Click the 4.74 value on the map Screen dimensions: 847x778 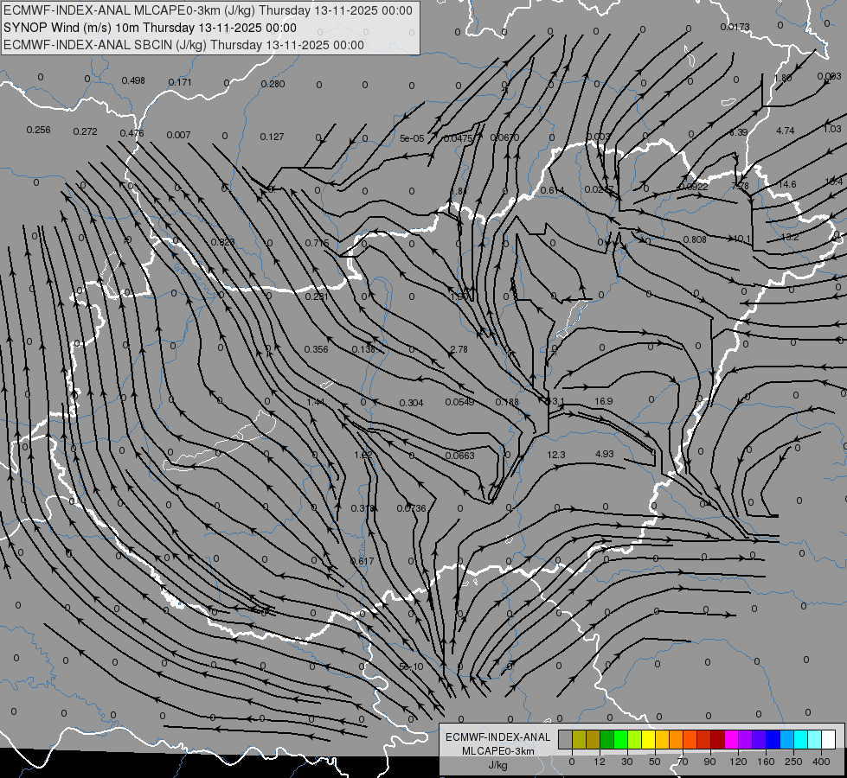[x=786, y=131]
